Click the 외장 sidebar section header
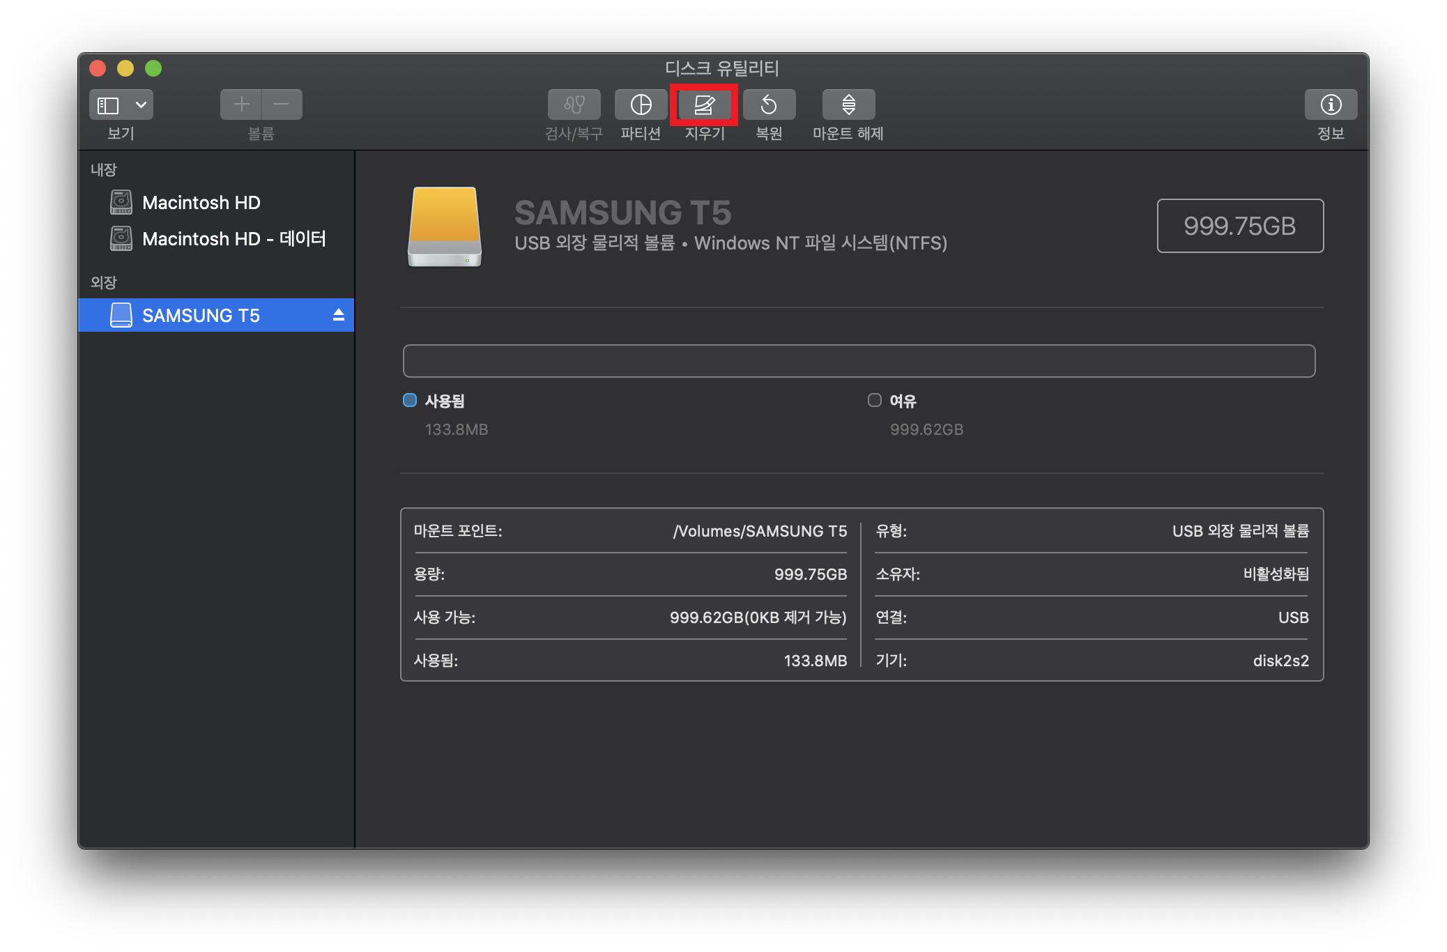This screenshot has height=952, width=1447. coord(104,282)
